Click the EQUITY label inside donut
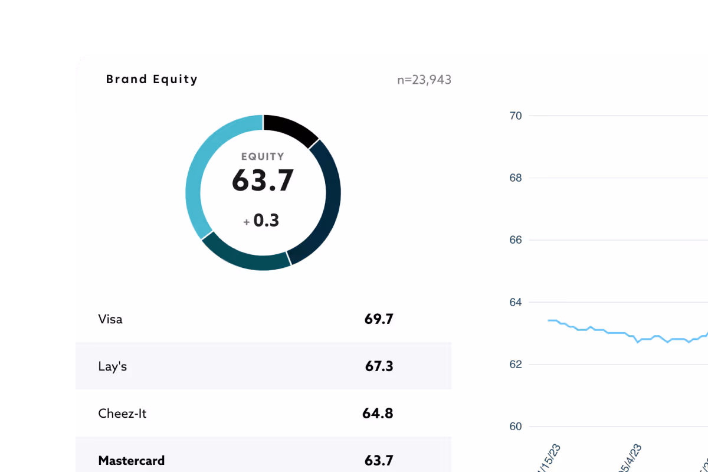The width and height of the screenshot is (708, 472). (263, 156)
